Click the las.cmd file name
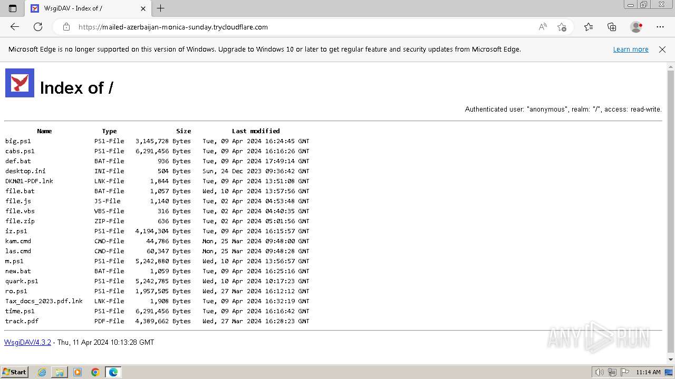This screenshot has height=379, width=675. click(x=18, y=251)
